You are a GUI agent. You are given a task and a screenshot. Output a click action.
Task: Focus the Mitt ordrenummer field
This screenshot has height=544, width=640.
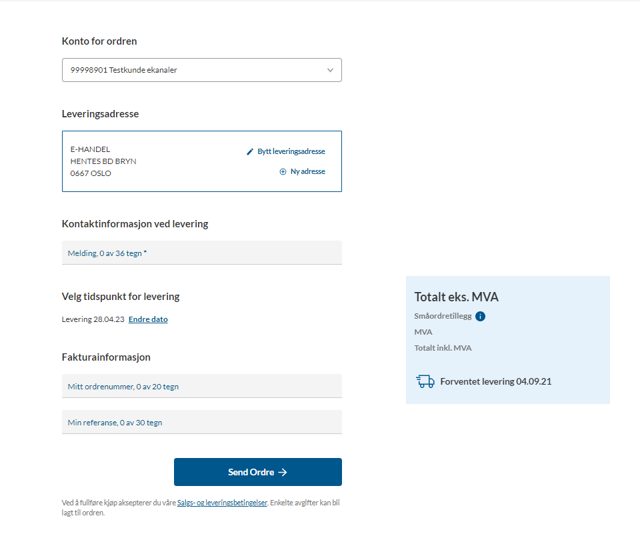pyautogui.click(x=201, y=386)
